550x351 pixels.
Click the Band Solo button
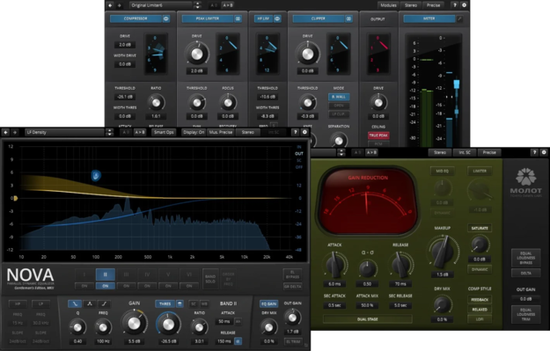(210, 279)
